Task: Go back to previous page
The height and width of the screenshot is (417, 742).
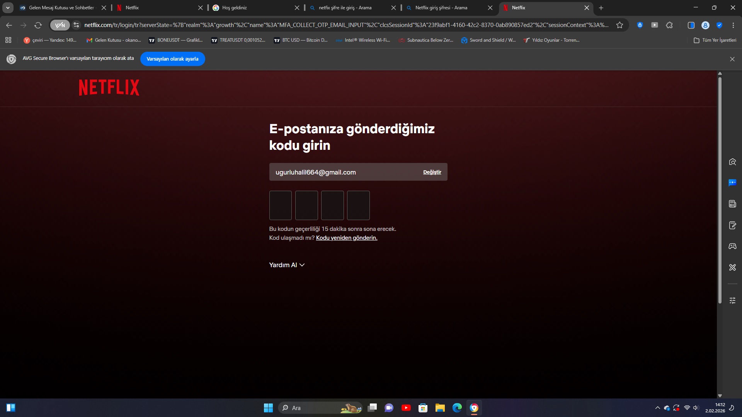Action: pos(9,25)
